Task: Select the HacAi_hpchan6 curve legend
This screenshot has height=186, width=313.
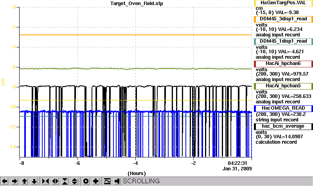Action: pos(283,64)
